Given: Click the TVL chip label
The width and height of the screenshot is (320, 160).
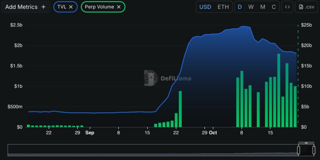Looking at the screenshot, I should [x=62, y=7].
